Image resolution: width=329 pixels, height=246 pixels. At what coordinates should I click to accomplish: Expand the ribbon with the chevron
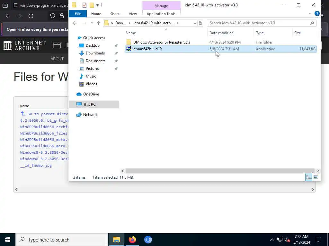click(310, 13)
